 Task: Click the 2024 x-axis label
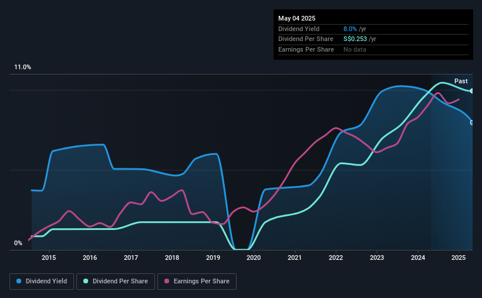[418, 258]
